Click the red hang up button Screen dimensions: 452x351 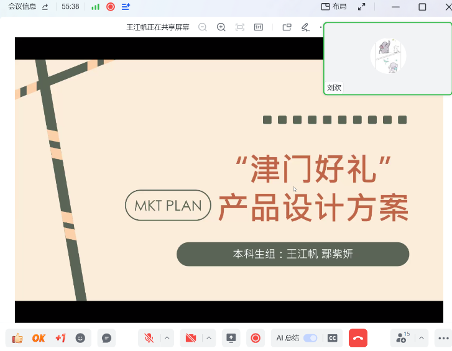(357, 338)
